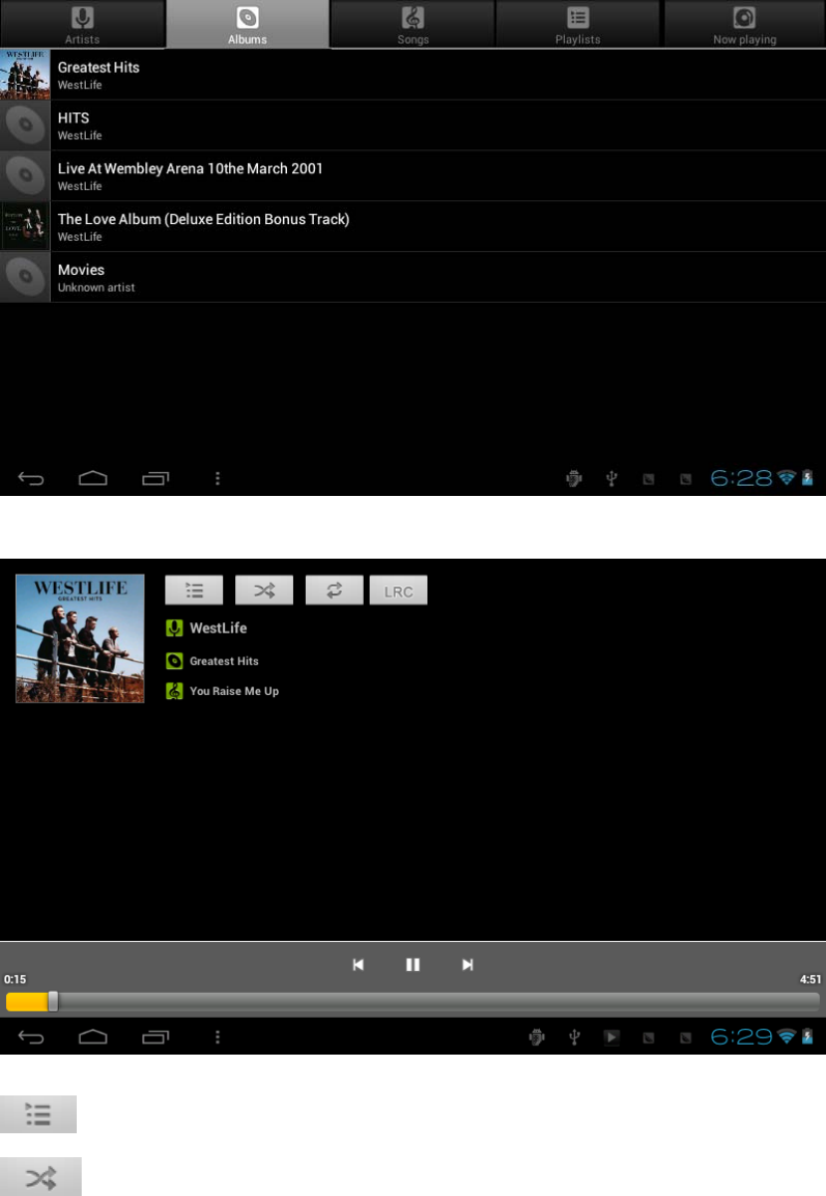
Task: Open overflow menu dots in the Albums screen bar
Action: pyautogui.click(x=217, y=479)
